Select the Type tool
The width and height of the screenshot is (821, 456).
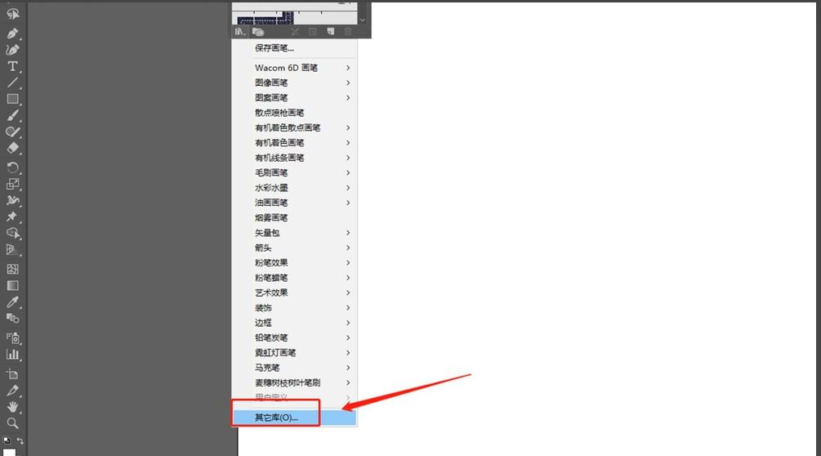pos(12,66)
